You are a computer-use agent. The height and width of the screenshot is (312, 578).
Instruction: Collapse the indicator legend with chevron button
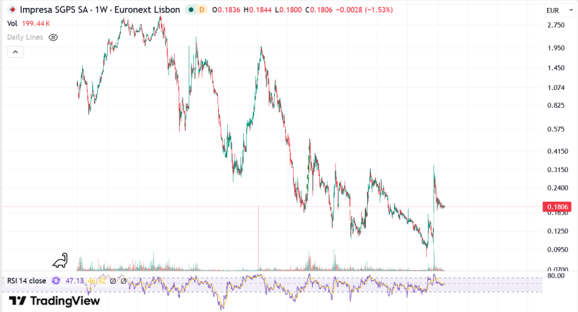[x=16, y=52]
